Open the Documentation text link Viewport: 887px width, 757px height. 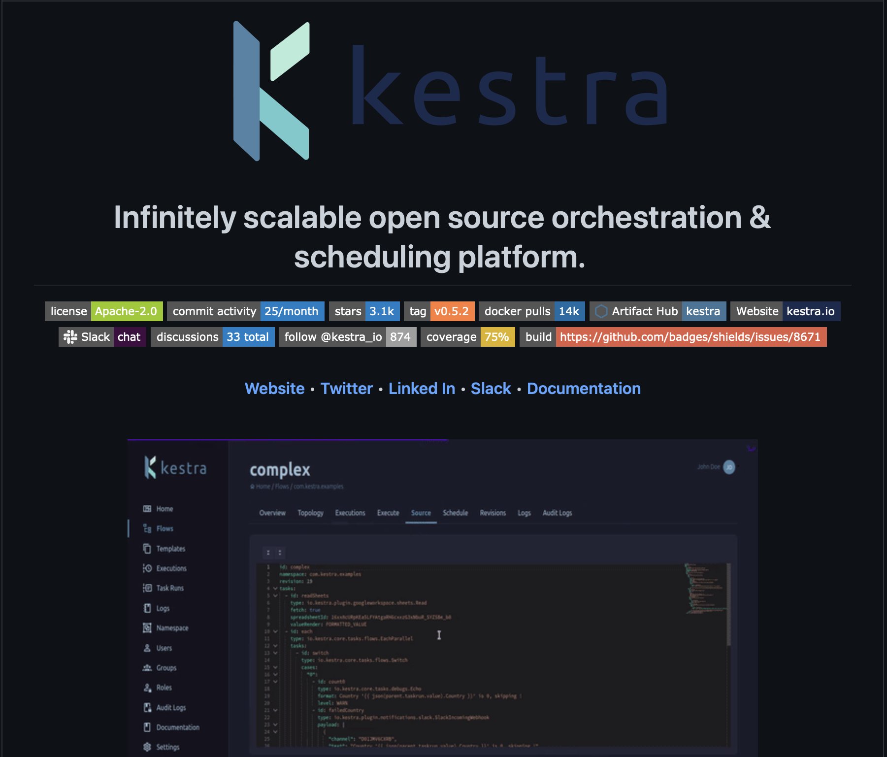pyautogui.click(x=584, y=389)
